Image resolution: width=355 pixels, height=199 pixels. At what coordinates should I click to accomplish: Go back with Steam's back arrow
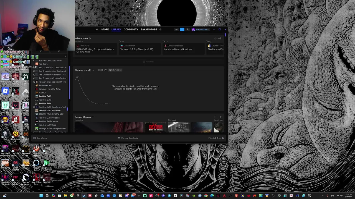coord(97,29)
